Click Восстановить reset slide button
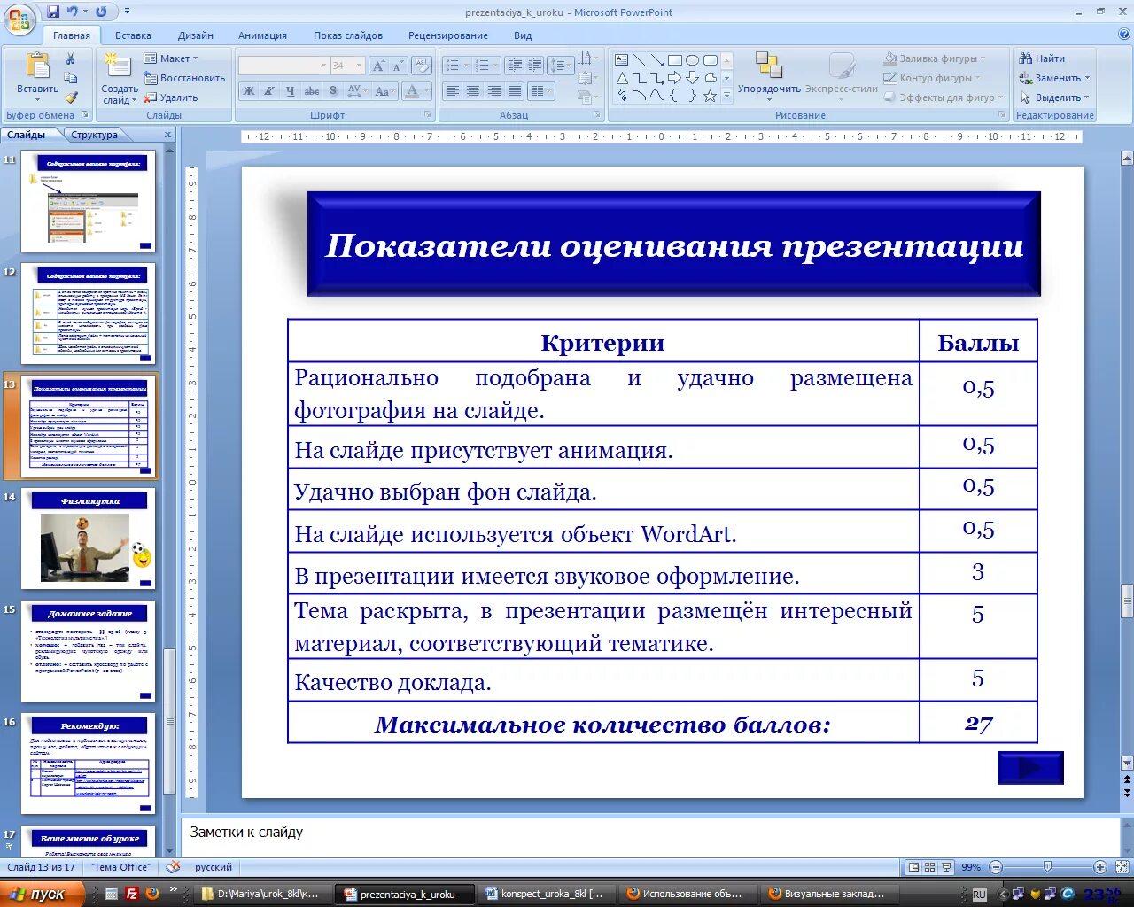Image resolution: width=1134 pixels, height=907 pixels. [x=184, y=78]
